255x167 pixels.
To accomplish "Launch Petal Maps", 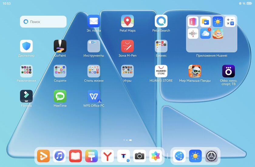I will pos(127,21).
